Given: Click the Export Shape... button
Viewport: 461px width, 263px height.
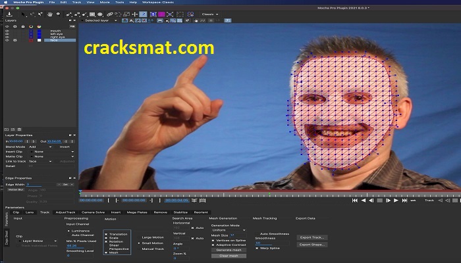Looking at the screenshot, I should (312, 245).
